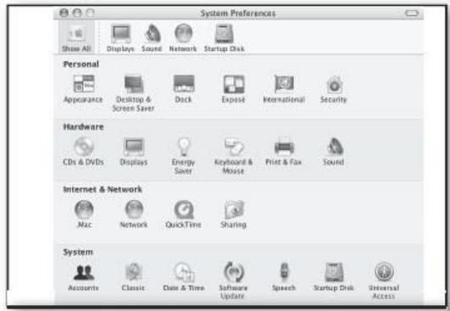The height and width of the screenshot is (311, 450).
Task: Zoom the System Preferences window
Action: click(x=90, y=13)
